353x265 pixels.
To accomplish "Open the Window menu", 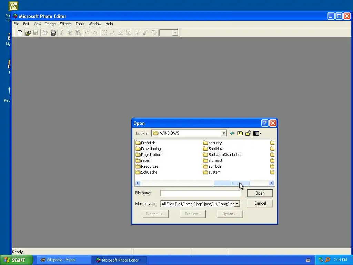I will pos(95,24).
